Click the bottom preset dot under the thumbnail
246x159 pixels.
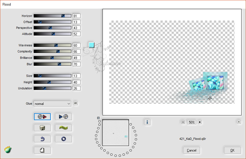click(x=116, y=156)
